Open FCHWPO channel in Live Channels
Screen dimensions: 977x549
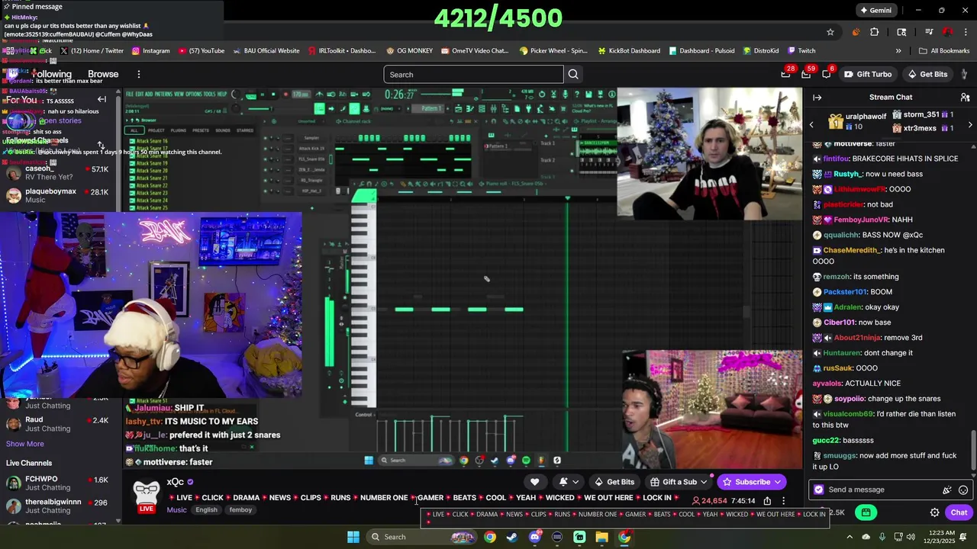click(x=60, y=483)
